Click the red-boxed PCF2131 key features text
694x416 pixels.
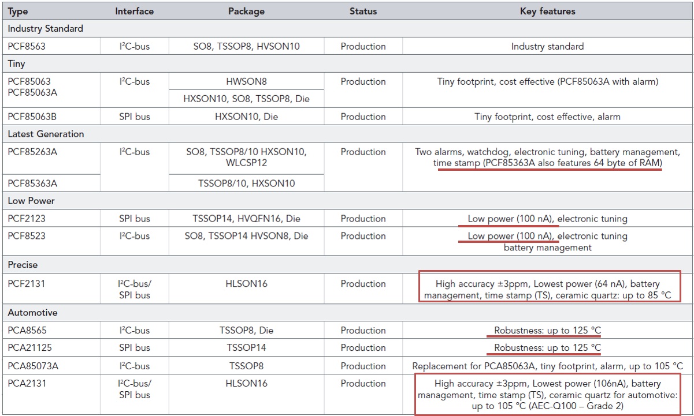[547, 289]
